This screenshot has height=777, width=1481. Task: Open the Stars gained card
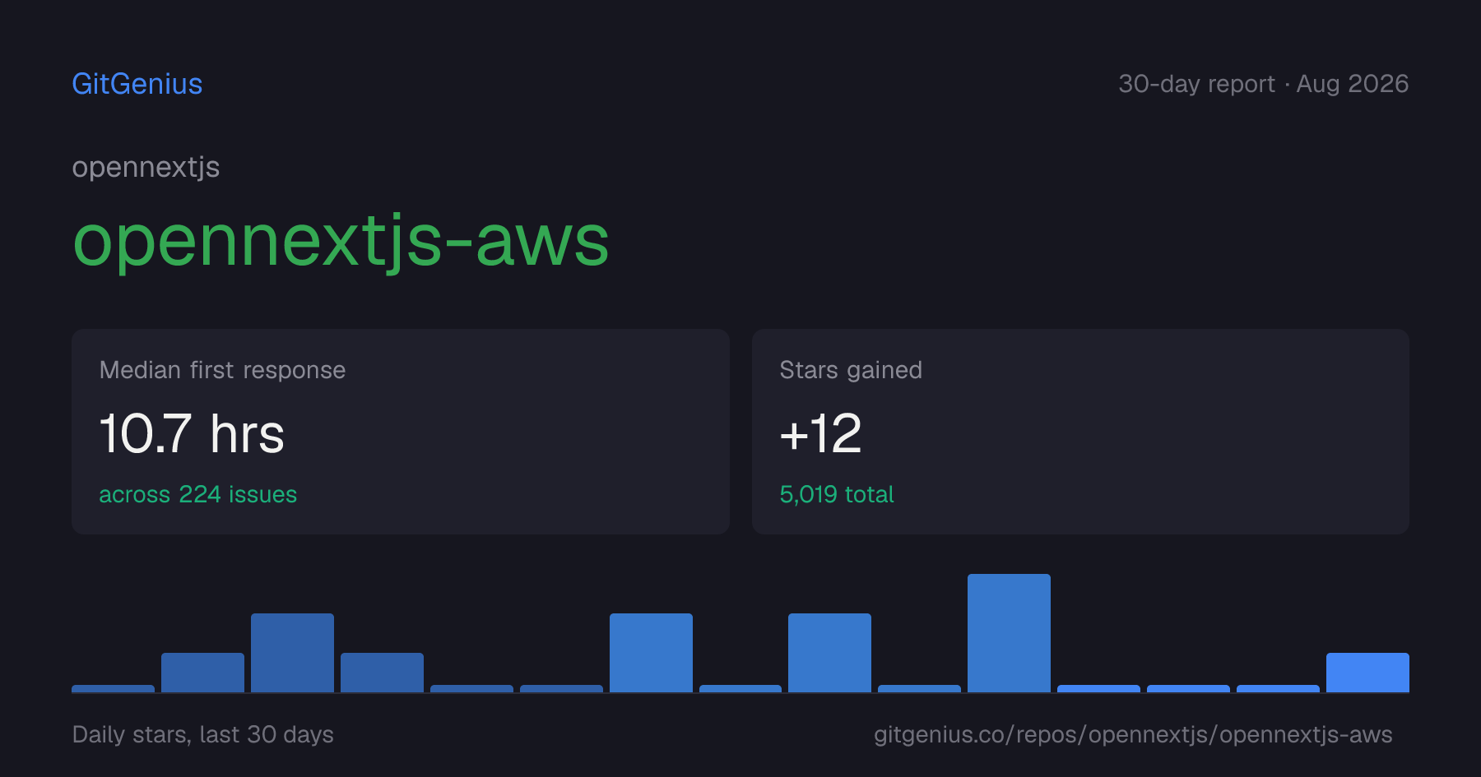tap(1080, 432)
